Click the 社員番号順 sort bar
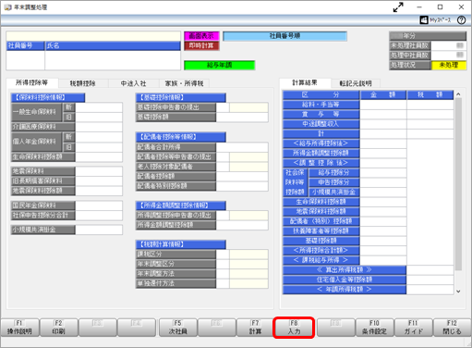Screen dimensions: 472x348 [x=284, y=36]
